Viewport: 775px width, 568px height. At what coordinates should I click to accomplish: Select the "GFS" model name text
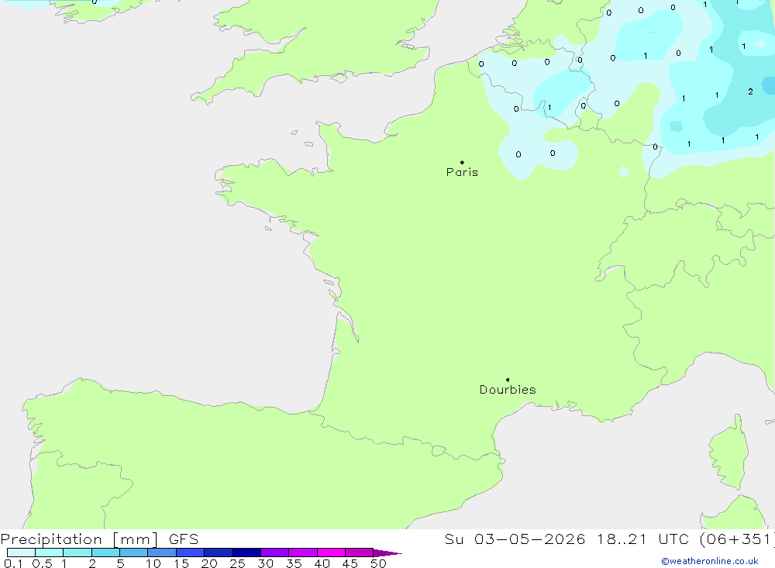tap(184, 539)
